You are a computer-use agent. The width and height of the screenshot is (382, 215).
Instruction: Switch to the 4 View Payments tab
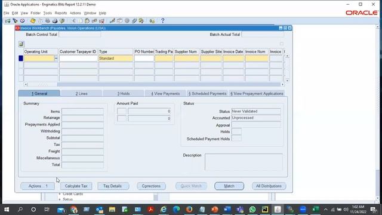coord(165,93)
